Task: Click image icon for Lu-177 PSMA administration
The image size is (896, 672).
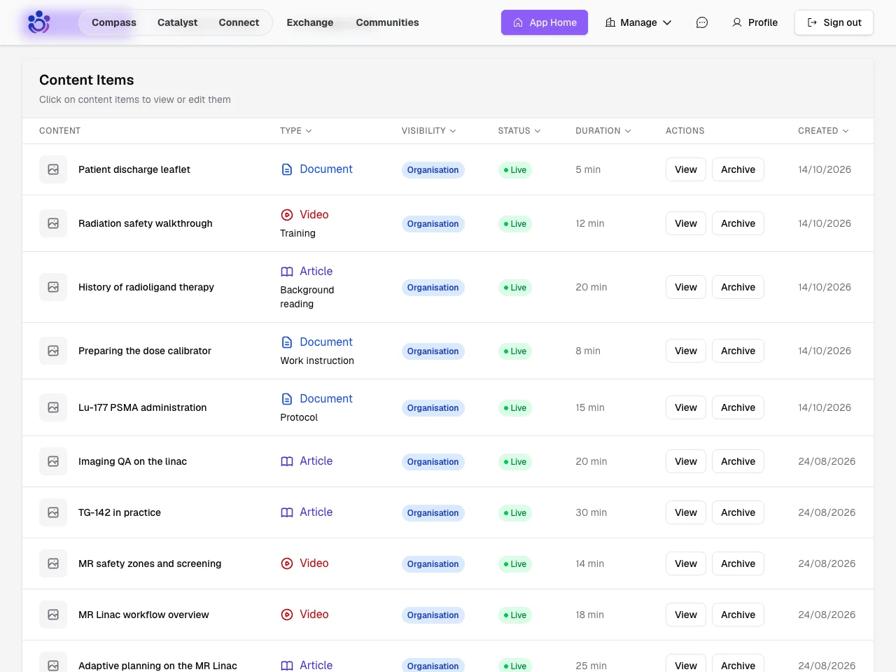Action: [x=53, y=407]
